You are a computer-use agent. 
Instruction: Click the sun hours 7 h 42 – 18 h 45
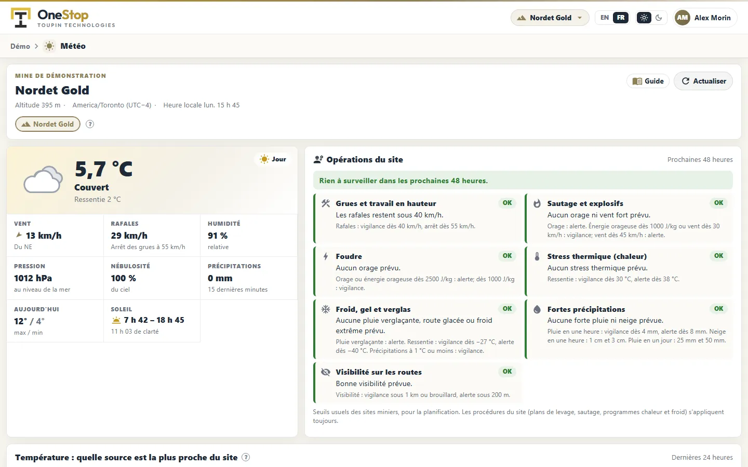(154, 320)
